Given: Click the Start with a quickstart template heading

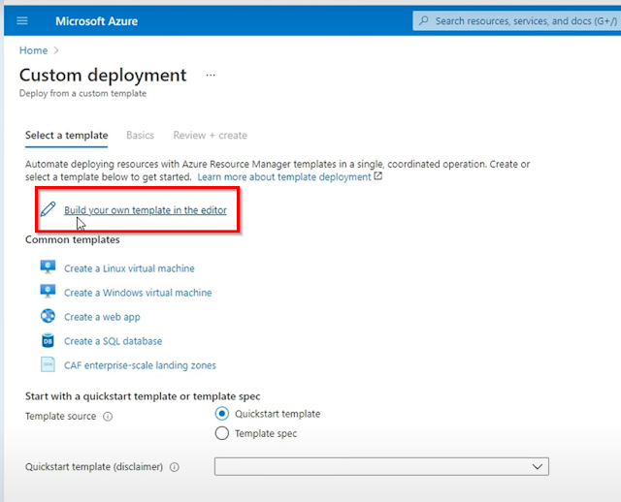Looking at the screenshot, I should coord(143,396).
